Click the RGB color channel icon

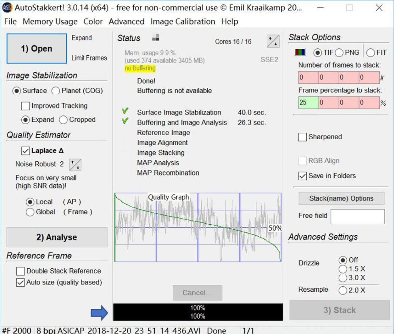pos(300,52)
